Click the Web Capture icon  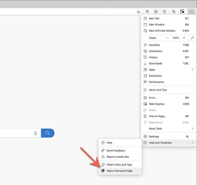(x=145, y=104)
